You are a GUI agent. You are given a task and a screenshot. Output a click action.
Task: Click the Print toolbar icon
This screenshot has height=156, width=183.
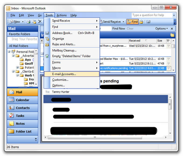(29, 22)
